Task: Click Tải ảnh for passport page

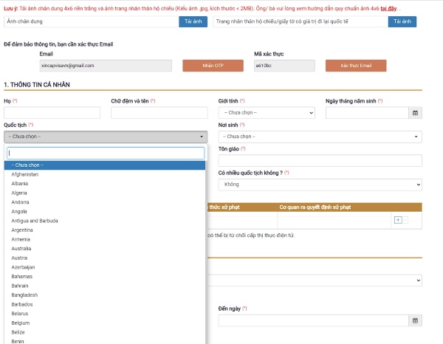Action: [x=402, y=21]
